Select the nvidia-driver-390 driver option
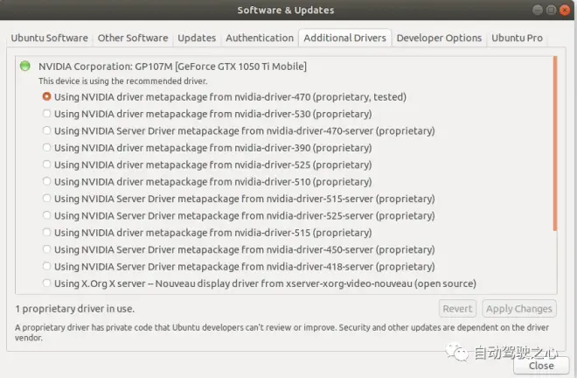 (46, 148)
